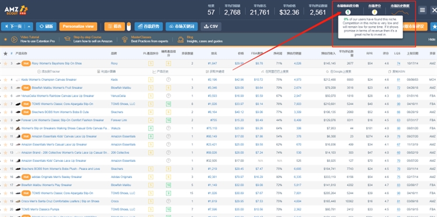Click the MasterClasses lightbulb icon

point(125,39)
